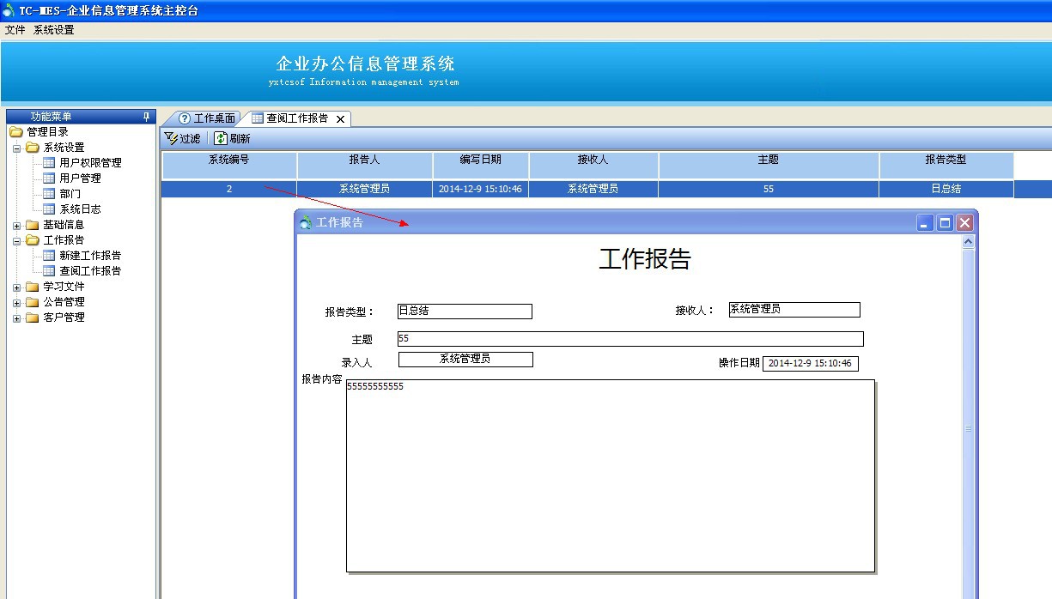Click the 过滤 (filter) icon on the toolbar

pos(169,137)
